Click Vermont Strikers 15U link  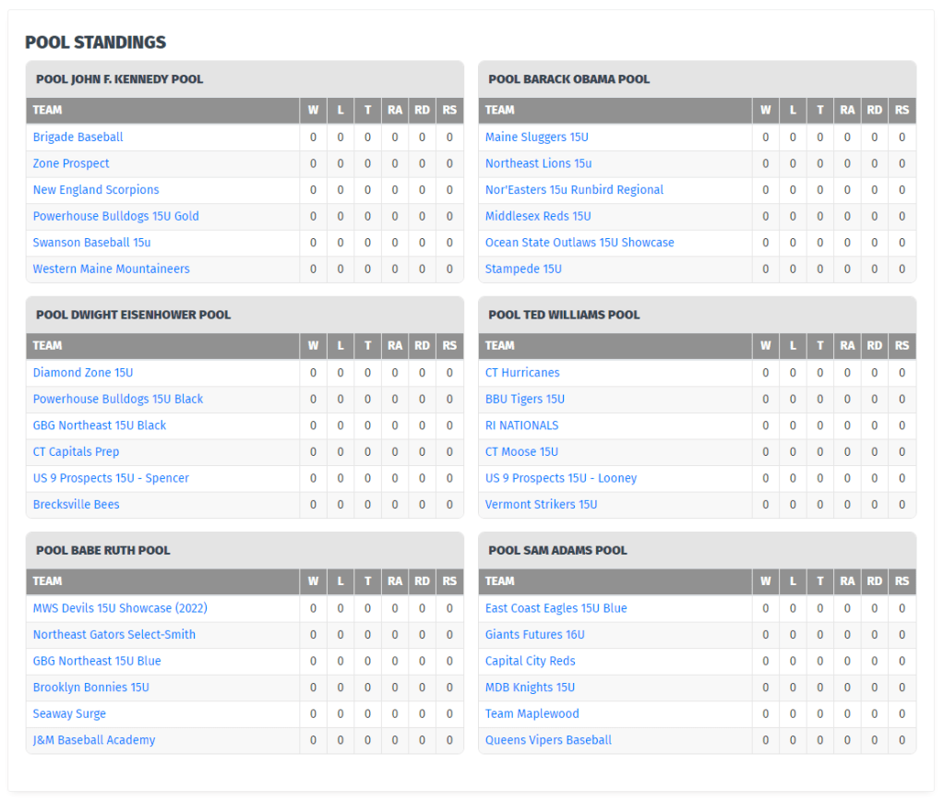click(x=541, y=505)
